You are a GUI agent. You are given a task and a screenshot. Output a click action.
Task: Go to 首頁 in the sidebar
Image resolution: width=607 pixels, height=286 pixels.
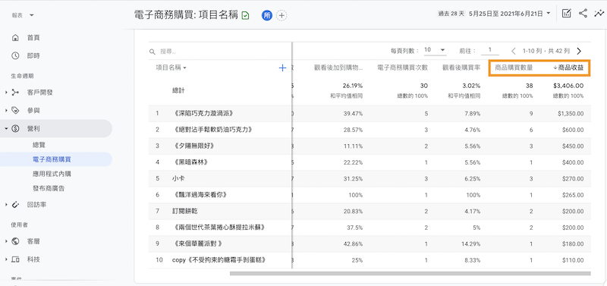(33, 37)
